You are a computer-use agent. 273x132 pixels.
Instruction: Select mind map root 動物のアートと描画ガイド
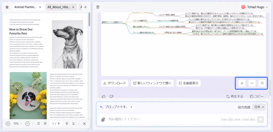(112, 22)
